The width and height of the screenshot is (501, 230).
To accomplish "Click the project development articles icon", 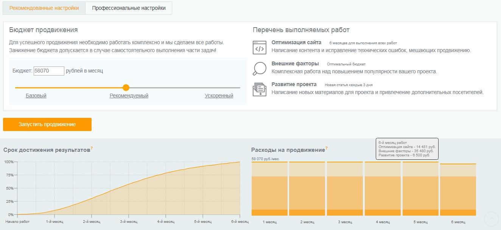I will coord(260,90).
